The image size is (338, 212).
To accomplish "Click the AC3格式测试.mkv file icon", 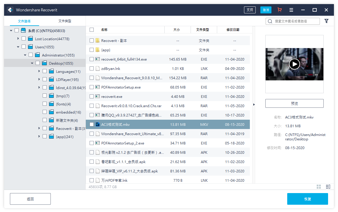I will 97,124.
